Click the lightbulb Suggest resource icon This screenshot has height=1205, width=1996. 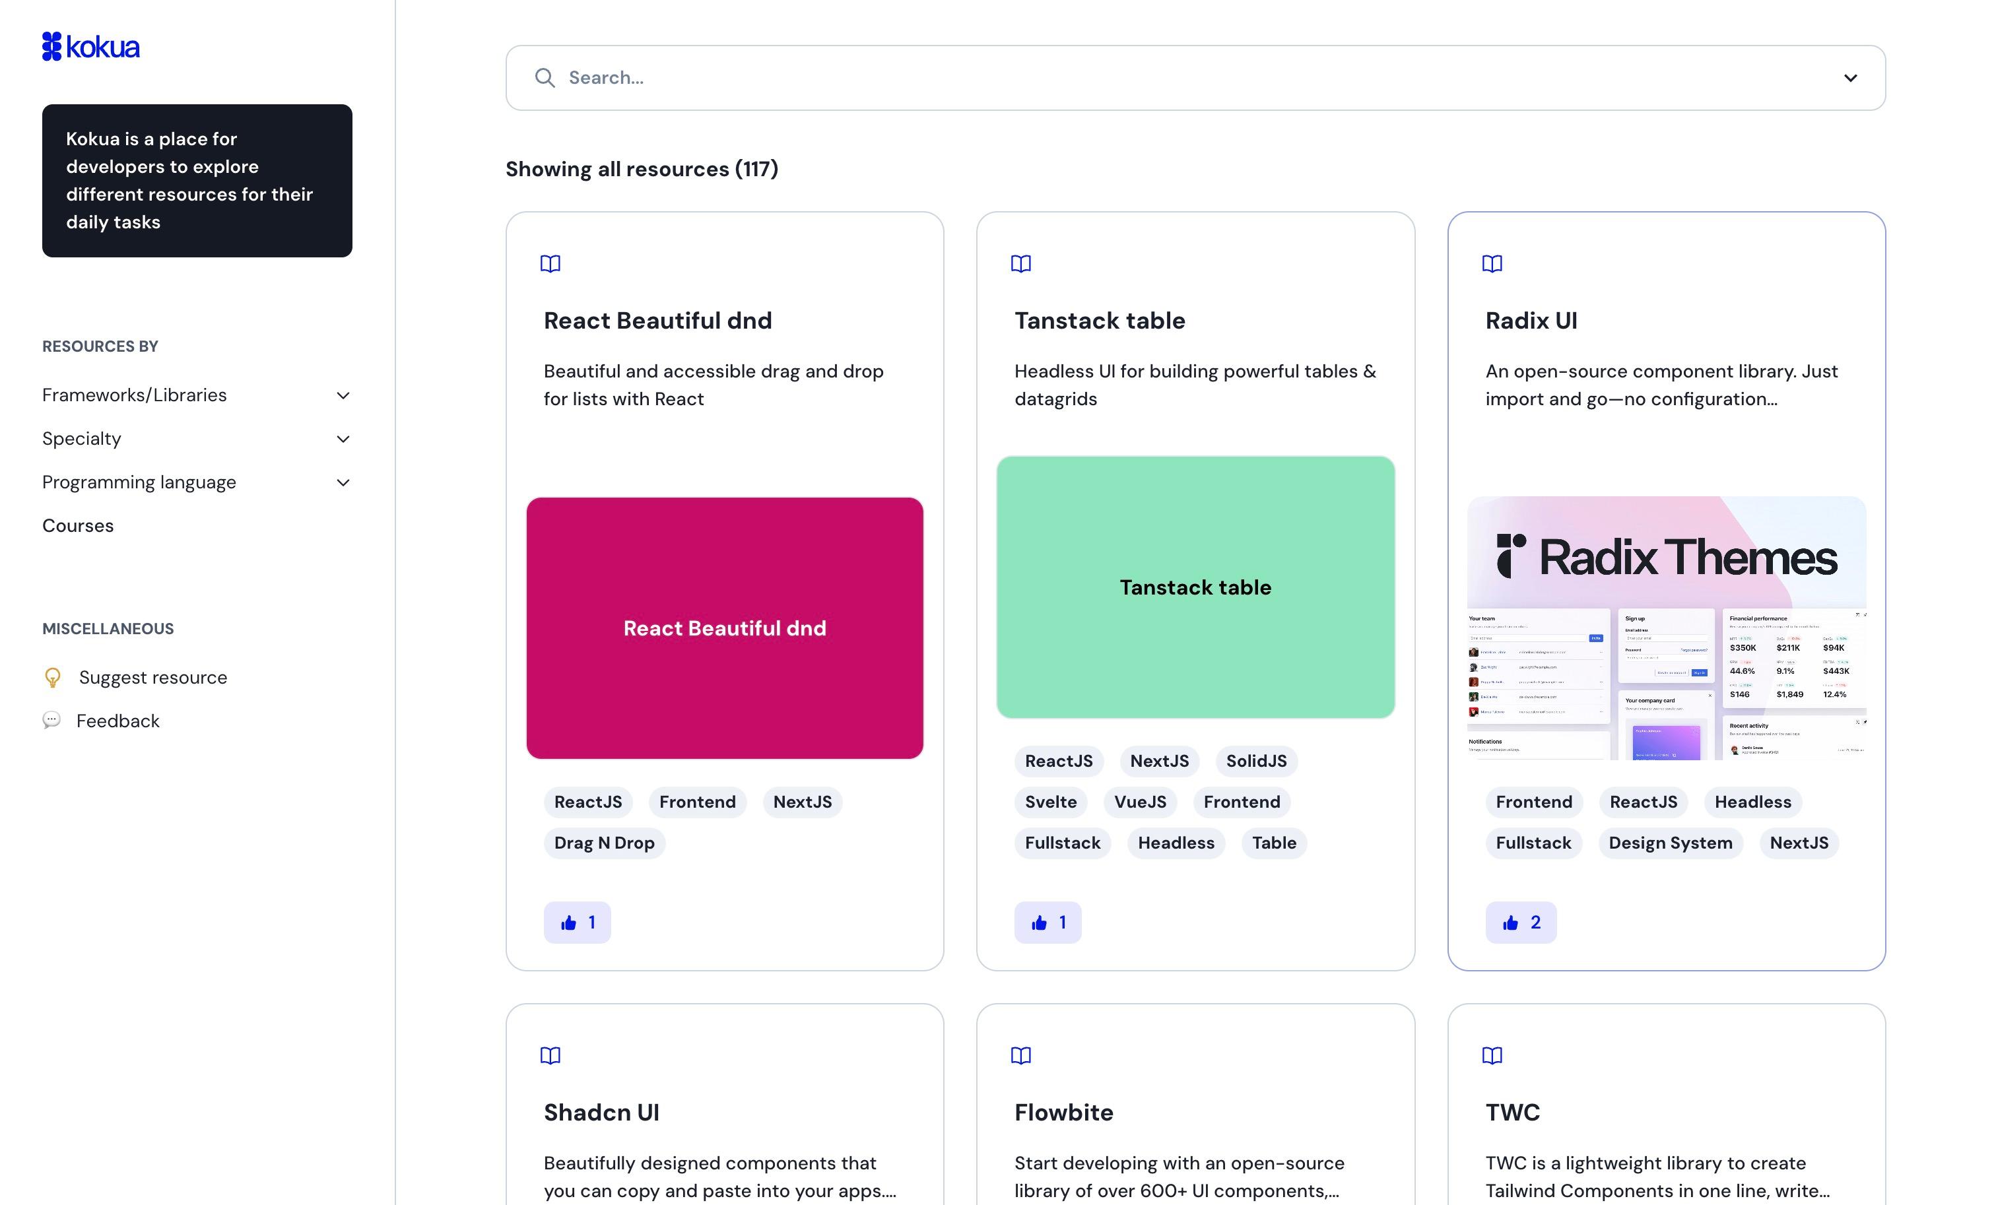click(53, 677)
